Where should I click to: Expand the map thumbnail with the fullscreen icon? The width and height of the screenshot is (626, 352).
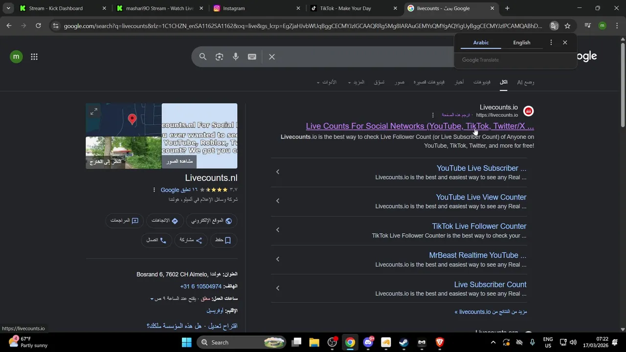[x=94, y=111]
